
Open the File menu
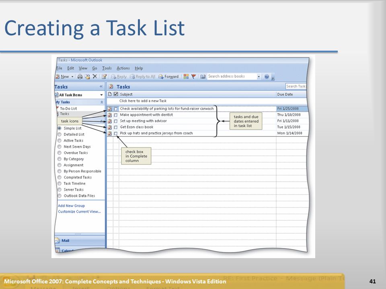(60, 68)
